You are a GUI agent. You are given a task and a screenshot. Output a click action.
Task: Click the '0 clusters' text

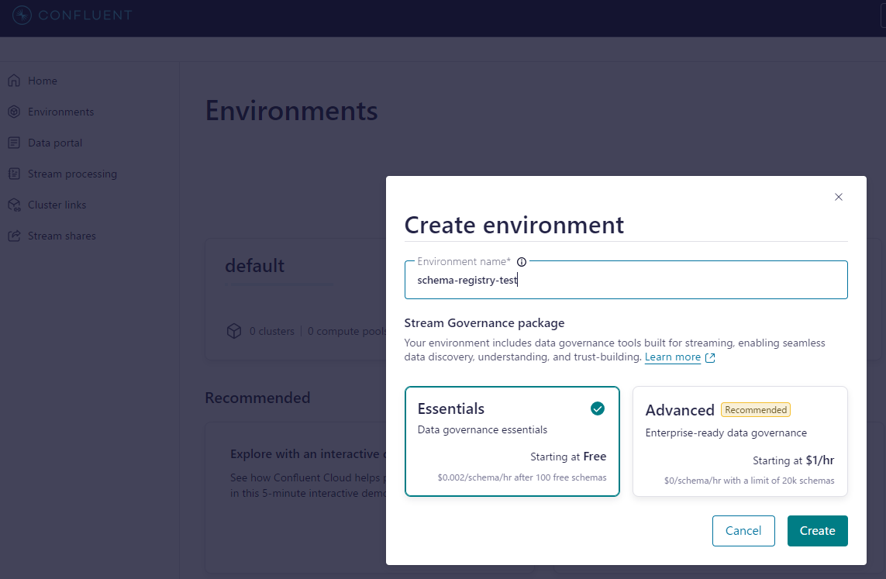coord(272,331)
